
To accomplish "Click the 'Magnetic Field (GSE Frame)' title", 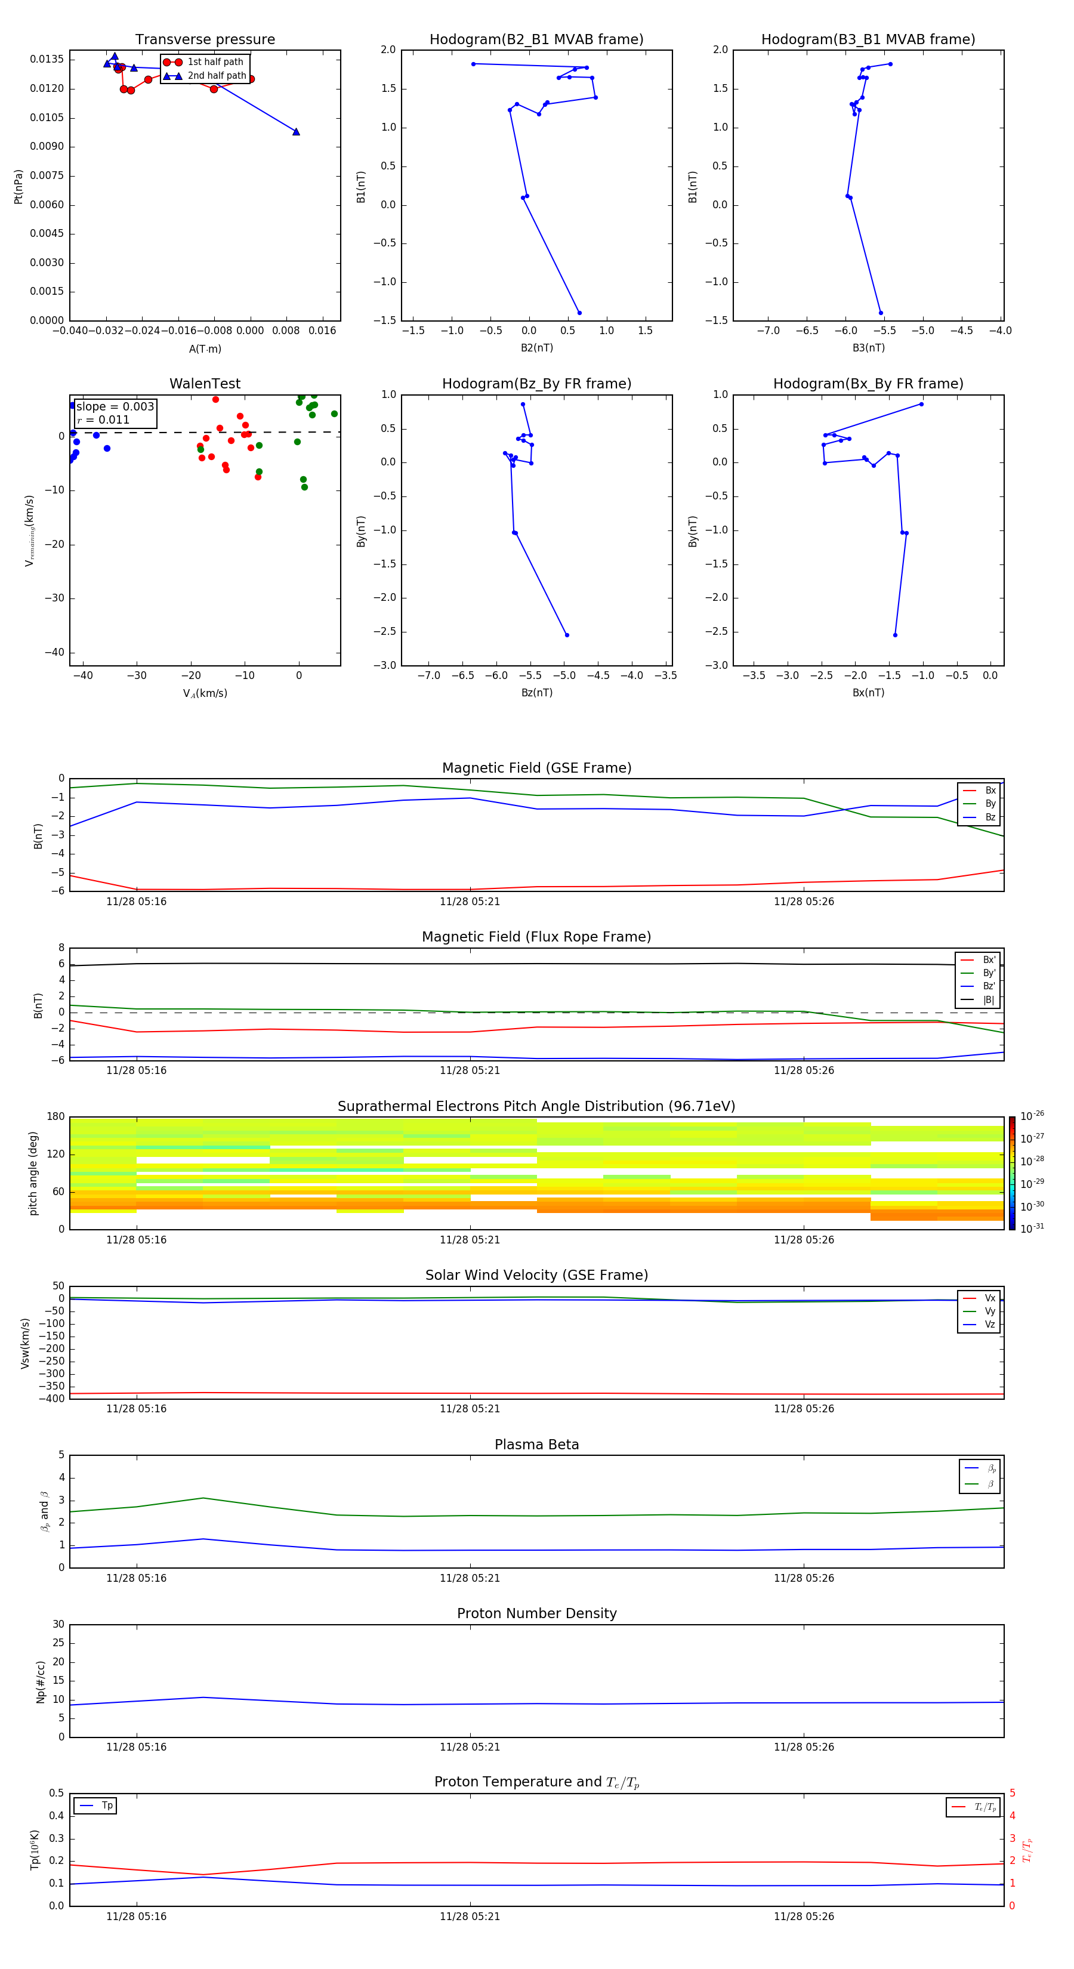I will tap(536, 768).
